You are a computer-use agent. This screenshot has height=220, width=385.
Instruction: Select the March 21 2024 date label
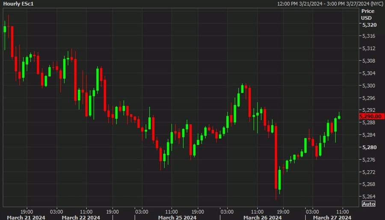click(x=26, y=217)
